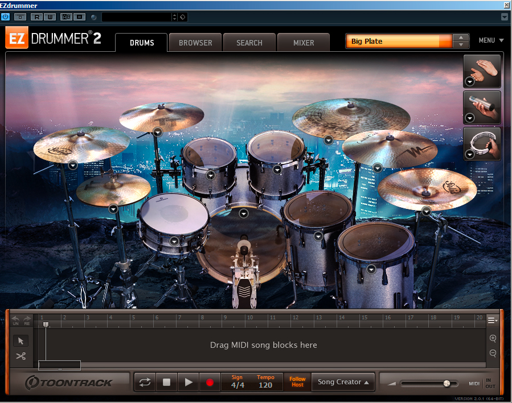Open the right crash cymbal options arrow

(x=378, y=168)
